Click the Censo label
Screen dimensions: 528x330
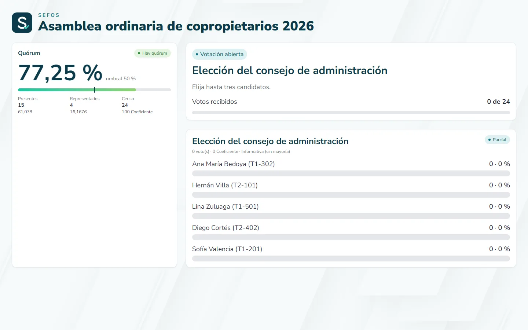point(128,99)
